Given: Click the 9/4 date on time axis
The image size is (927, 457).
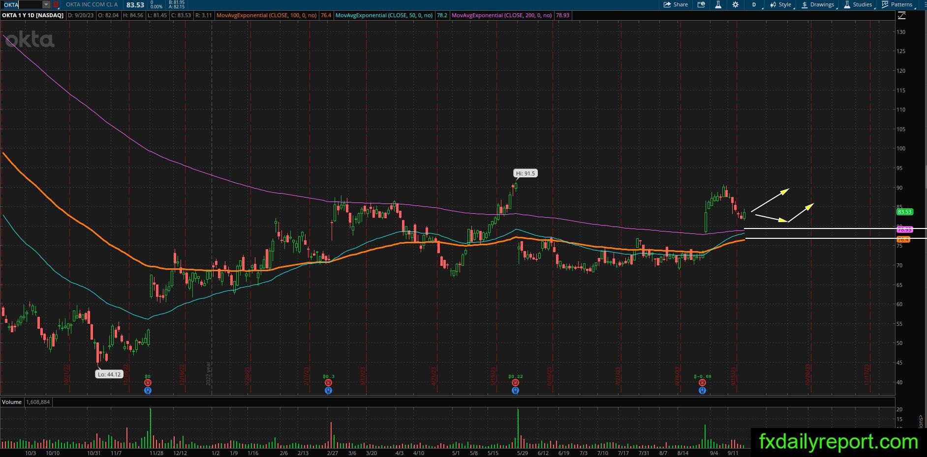Looking at the screenshot, I should 713,453.
